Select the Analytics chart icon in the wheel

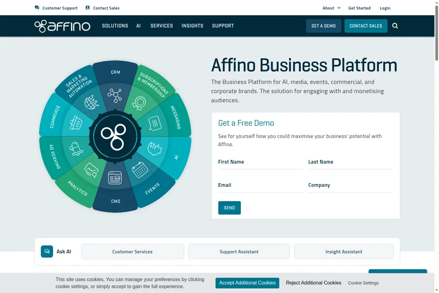[x=91, y=170]
